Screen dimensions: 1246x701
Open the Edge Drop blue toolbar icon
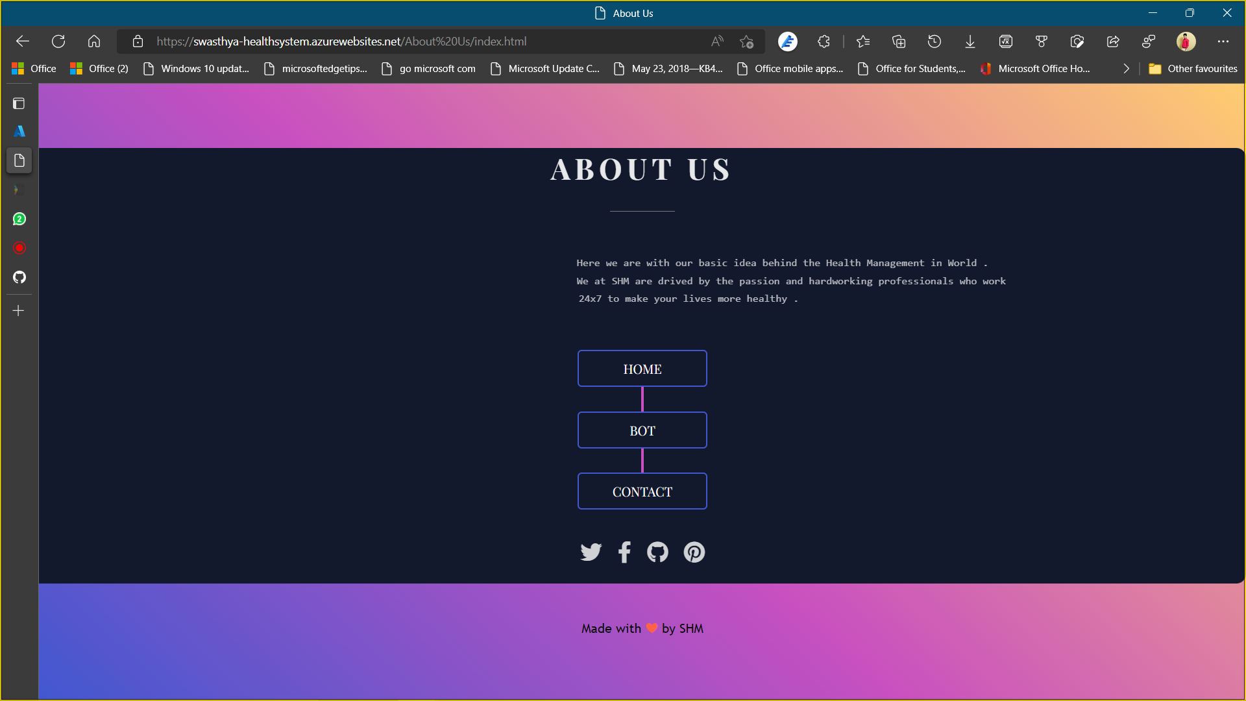[788, 42]
